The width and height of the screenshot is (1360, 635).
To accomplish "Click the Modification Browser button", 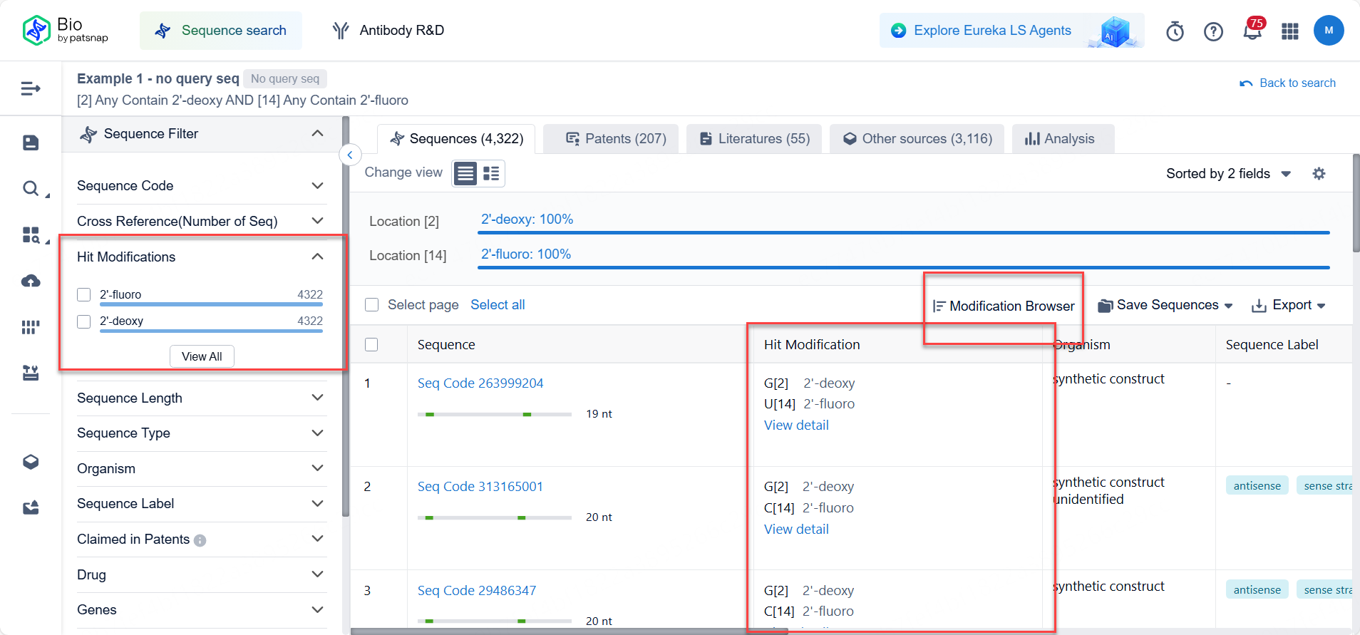I will 1004,306.
